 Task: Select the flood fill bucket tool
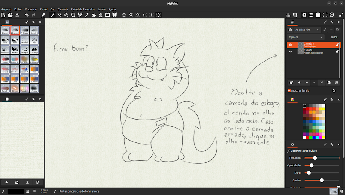point(93,15)
